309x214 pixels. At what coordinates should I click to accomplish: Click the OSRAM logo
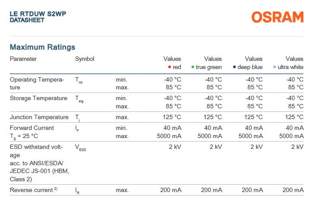(x=277, y=17)
